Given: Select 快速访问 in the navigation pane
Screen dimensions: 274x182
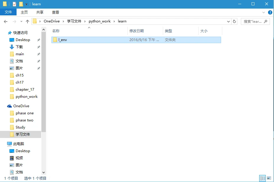Looking at the screenshot, I should [20, 33].
